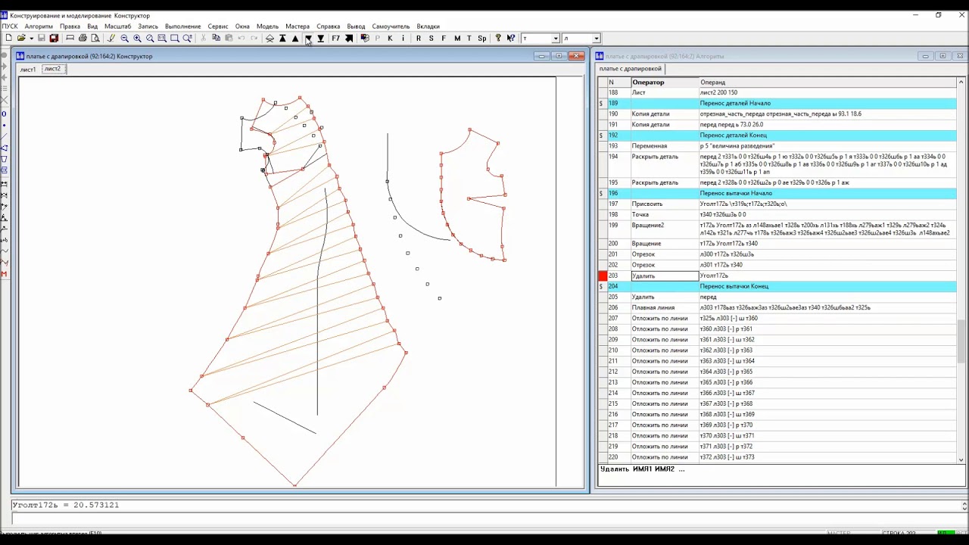Click the M toolbar button

click(456, 38)
